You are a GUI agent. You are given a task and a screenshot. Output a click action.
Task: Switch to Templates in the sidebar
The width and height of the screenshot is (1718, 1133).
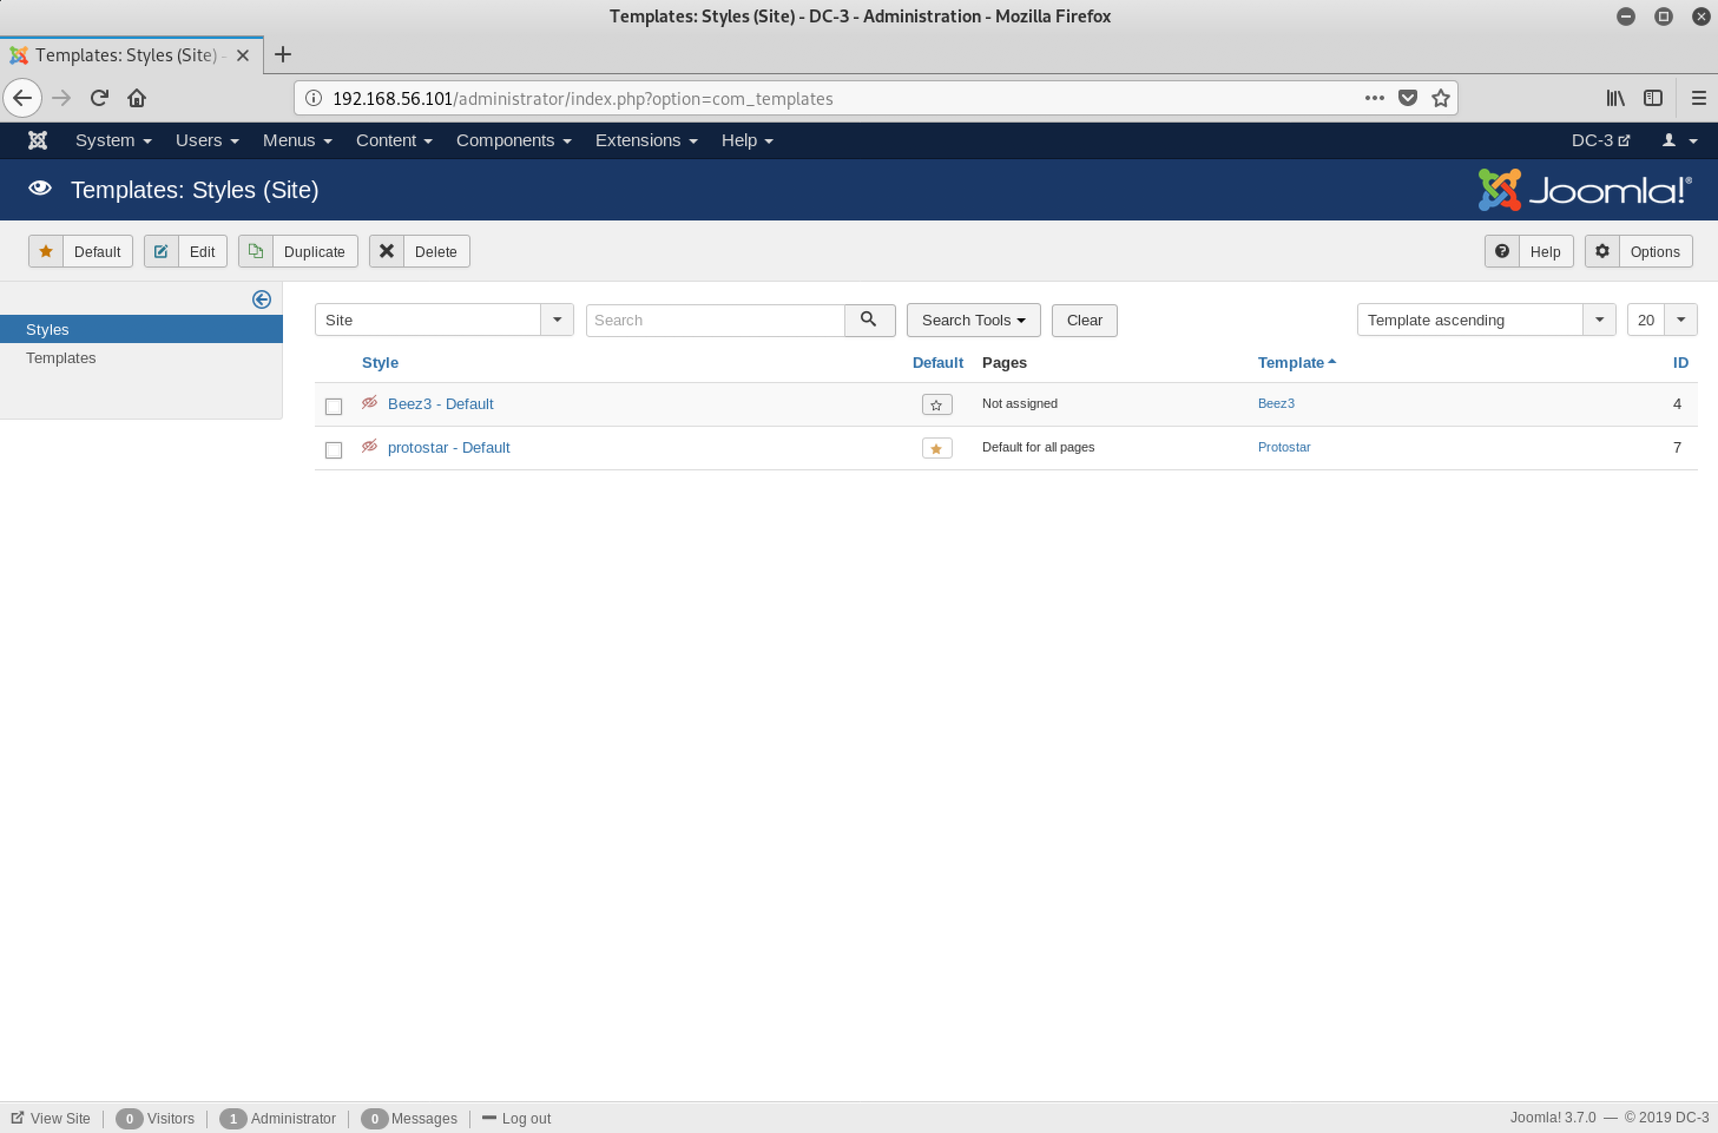click(61, 358)
